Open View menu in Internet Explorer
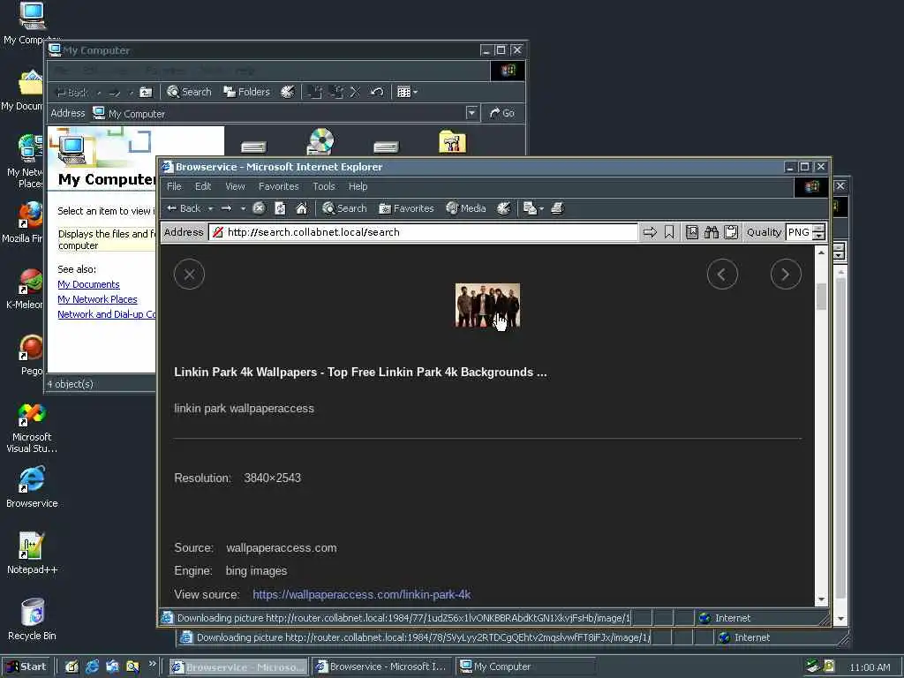This screenshot has width=904, height=678. click(235, 186)
